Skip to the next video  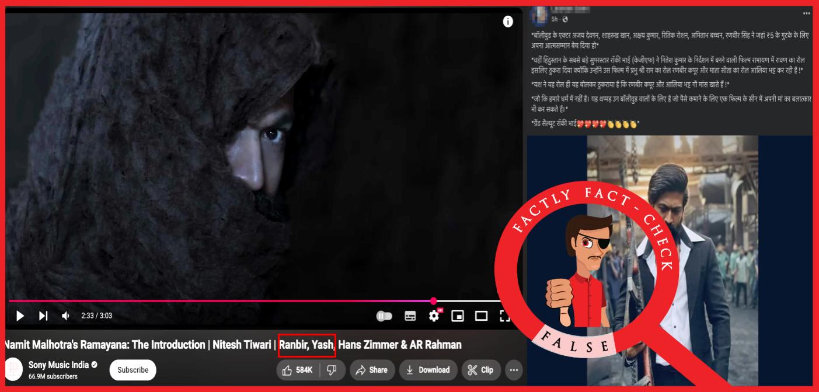[x=43, y=316]
